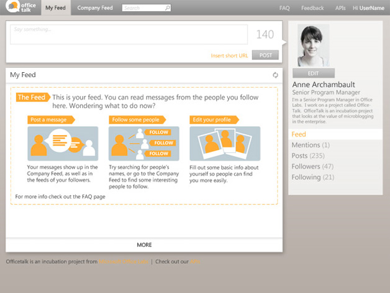The image size is (390, 293).
Task: Click the Hi UserName account link
Action: pyautogui.click(x=368, y=8)
